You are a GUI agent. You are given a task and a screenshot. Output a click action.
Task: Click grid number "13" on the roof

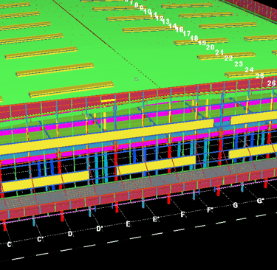[166, 21]
